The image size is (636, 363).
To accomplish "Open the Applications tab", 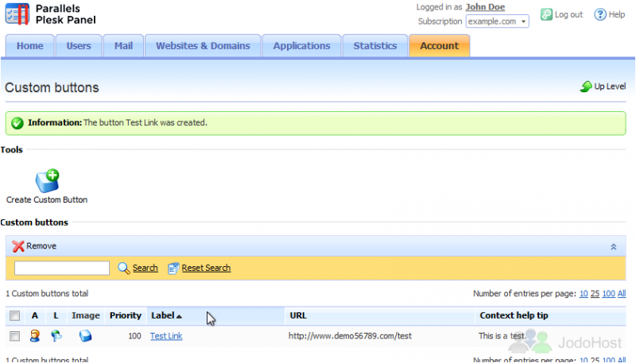I will [x=301, y=46].
